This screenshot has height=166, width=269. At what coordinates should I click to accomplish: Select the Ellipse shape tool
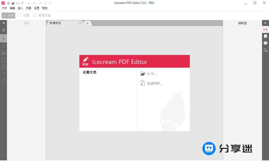point(3,67)
